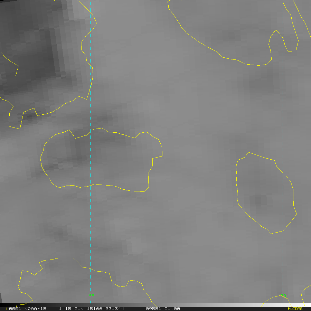The width and height of the screenshot is (311, 311).
Task: Click the grayscale brightness bar at bottom
Action: [155, 305]
